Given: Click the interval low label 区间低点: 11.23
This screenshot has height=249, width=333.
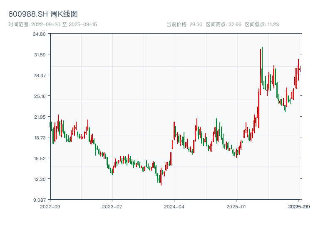Looking at the screenshot, I should [x=262, y=24].
